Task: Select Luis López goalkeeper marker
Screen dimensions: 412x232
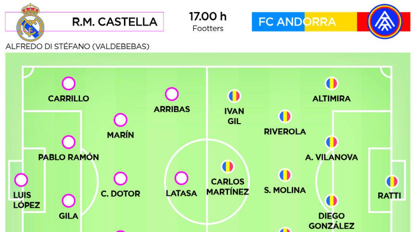Action: point(22,180)
